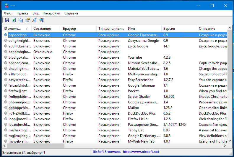234x157 pixels.
Task: Click the status icon of blpcfgokak row
Action: 6,57
